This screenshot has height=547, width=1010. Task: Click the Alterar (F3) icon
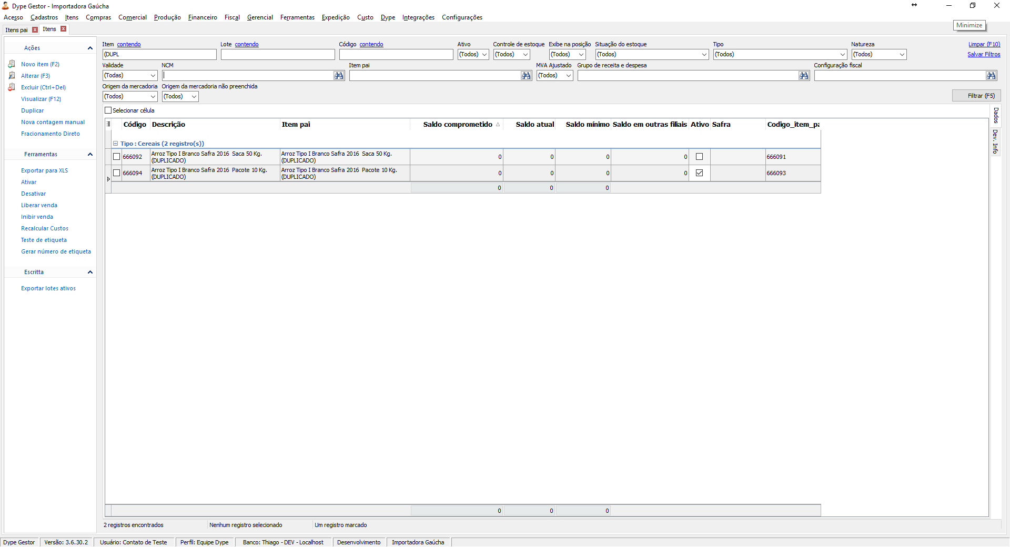pos(12,76)
